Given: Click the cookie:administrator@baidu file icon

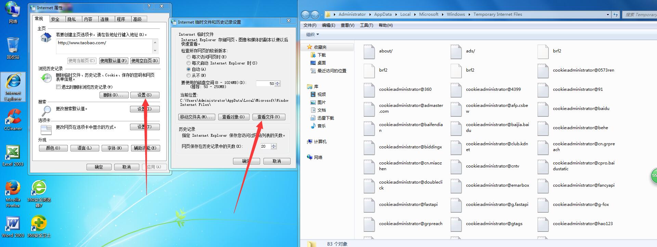Looking at the screenshot, I should 543,109.
